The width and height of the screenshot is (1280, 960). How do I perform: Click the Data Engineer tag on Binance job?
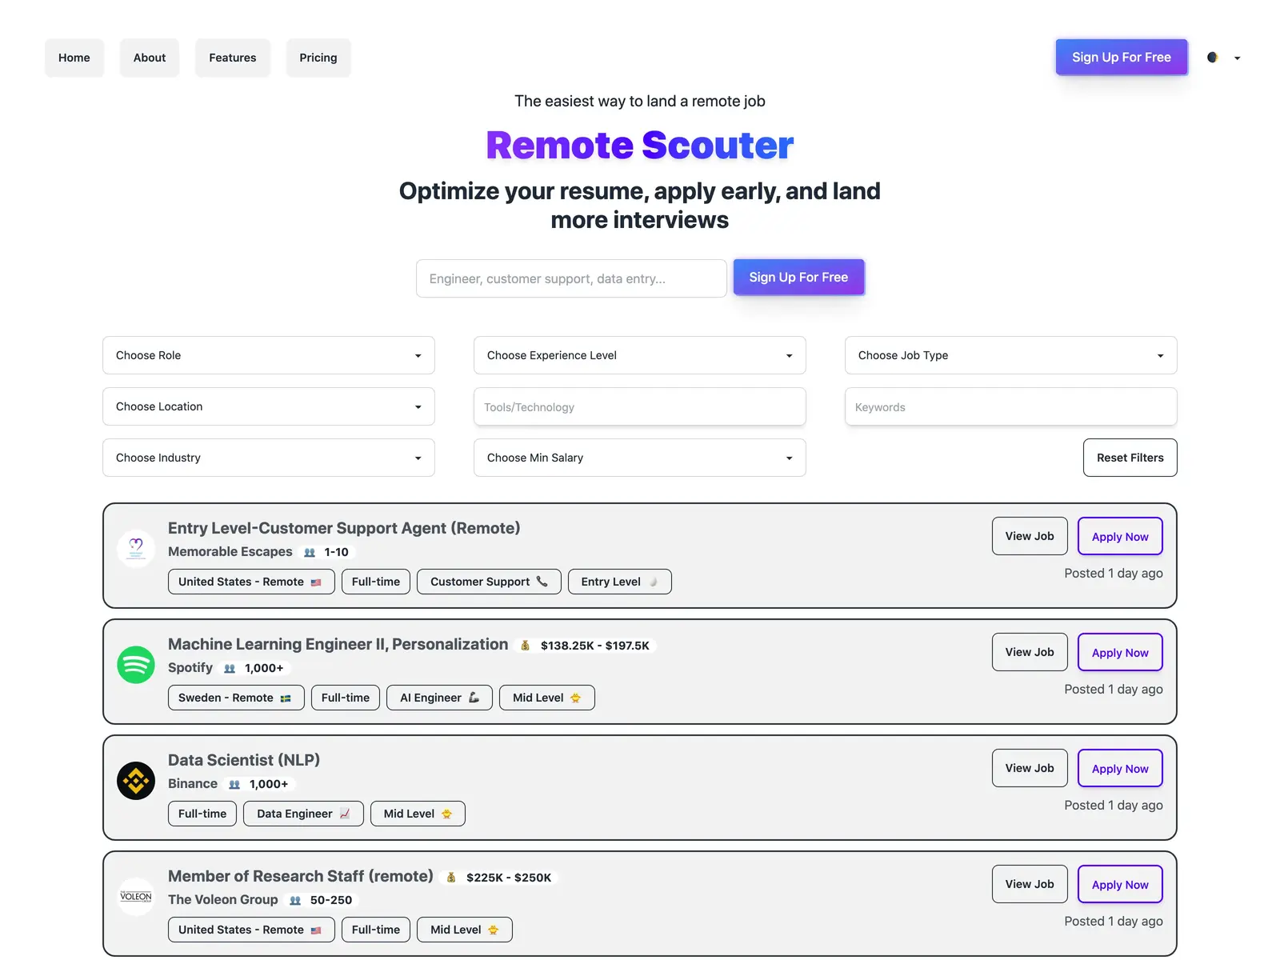click(x=303, y=814)
